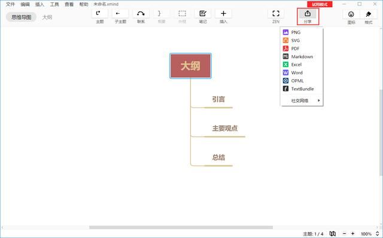Open the 工具 menu
The height and width of the screenshot is (238, 383).
click(x=54, y=4)
